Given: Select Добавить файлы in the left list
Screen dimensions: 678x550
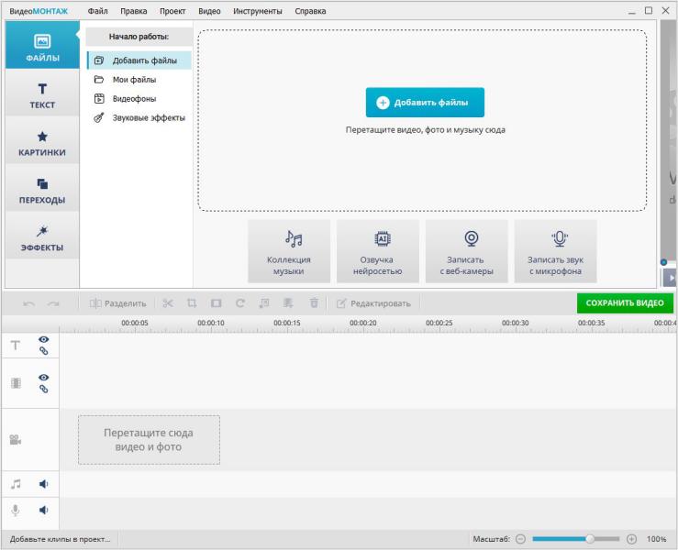Looking at the screenshot, I should click(x=139, y=60).
